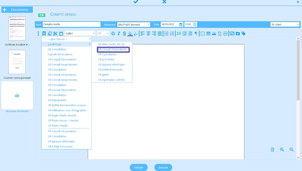
Task: Choose CR FORM Echocardio in Cardiologie submenu
Action: coord(110,70)
